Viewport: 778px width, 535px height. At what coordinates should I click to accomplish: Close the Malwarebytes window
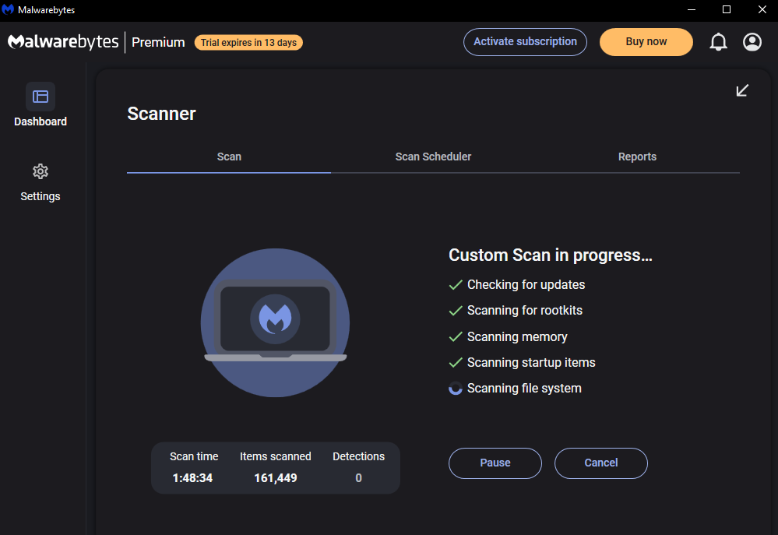point(762,9)
